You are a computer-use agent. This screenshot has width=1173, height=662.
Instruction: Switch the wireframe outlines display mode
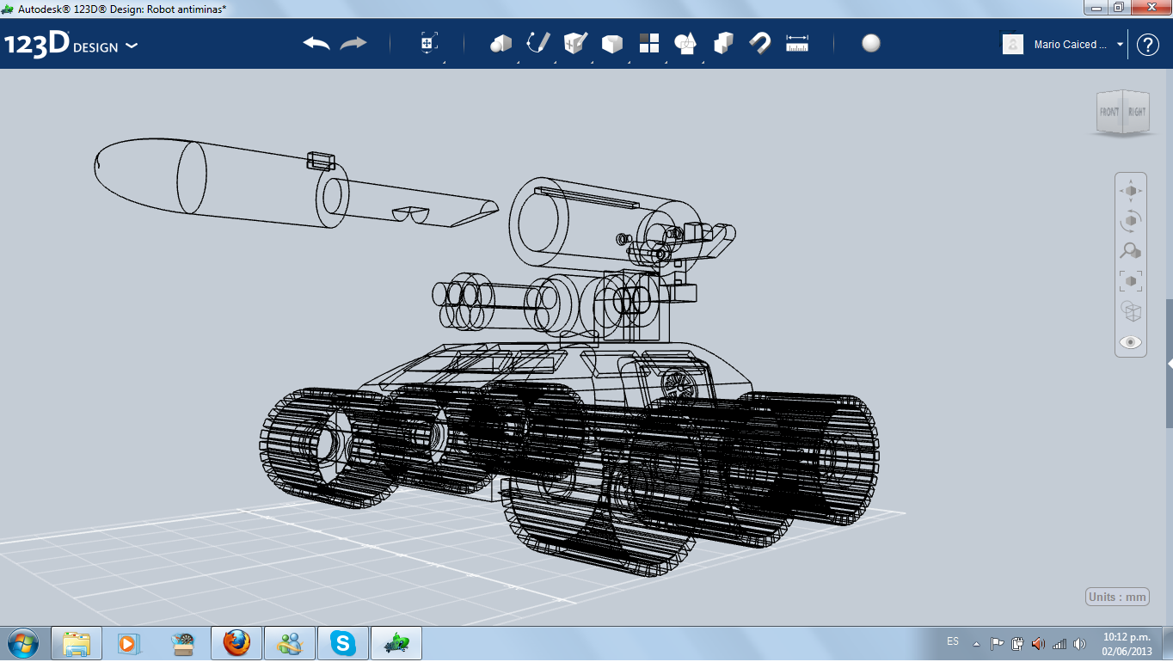click(x=1131, y=310)
